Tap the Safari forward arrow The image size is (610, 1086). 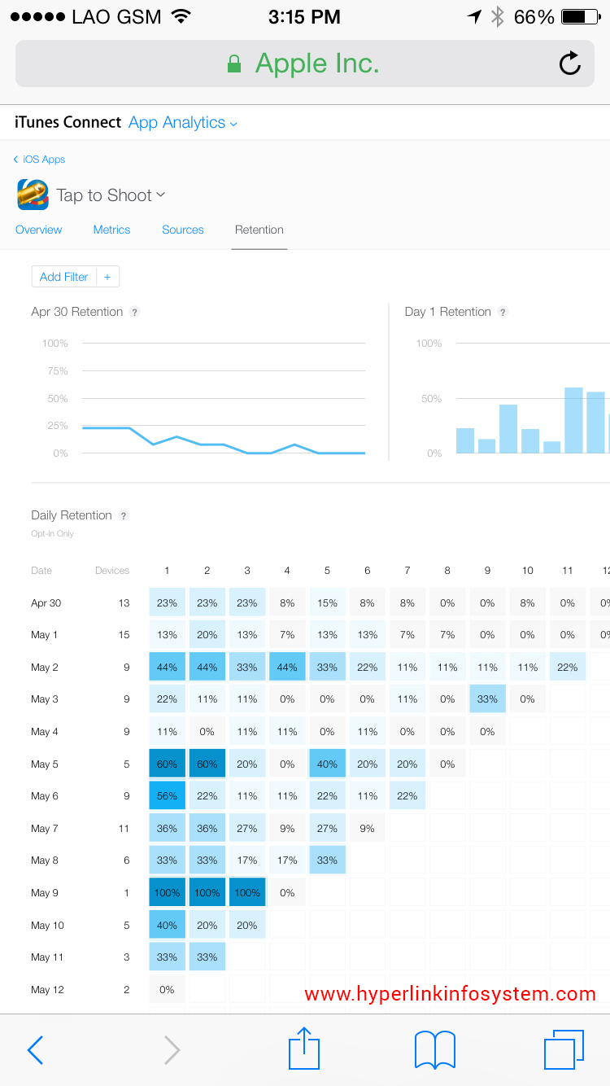tap(172, 1050)
